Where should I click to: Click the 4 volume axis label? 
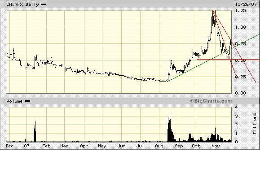click(237, 107)
